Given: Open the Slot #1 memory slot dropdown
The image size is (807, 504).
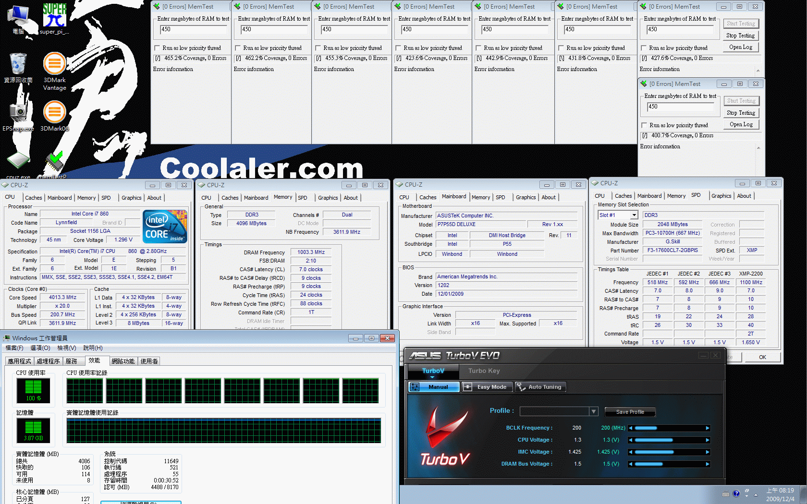Looking at the screenshot, I should coord(634,215).
